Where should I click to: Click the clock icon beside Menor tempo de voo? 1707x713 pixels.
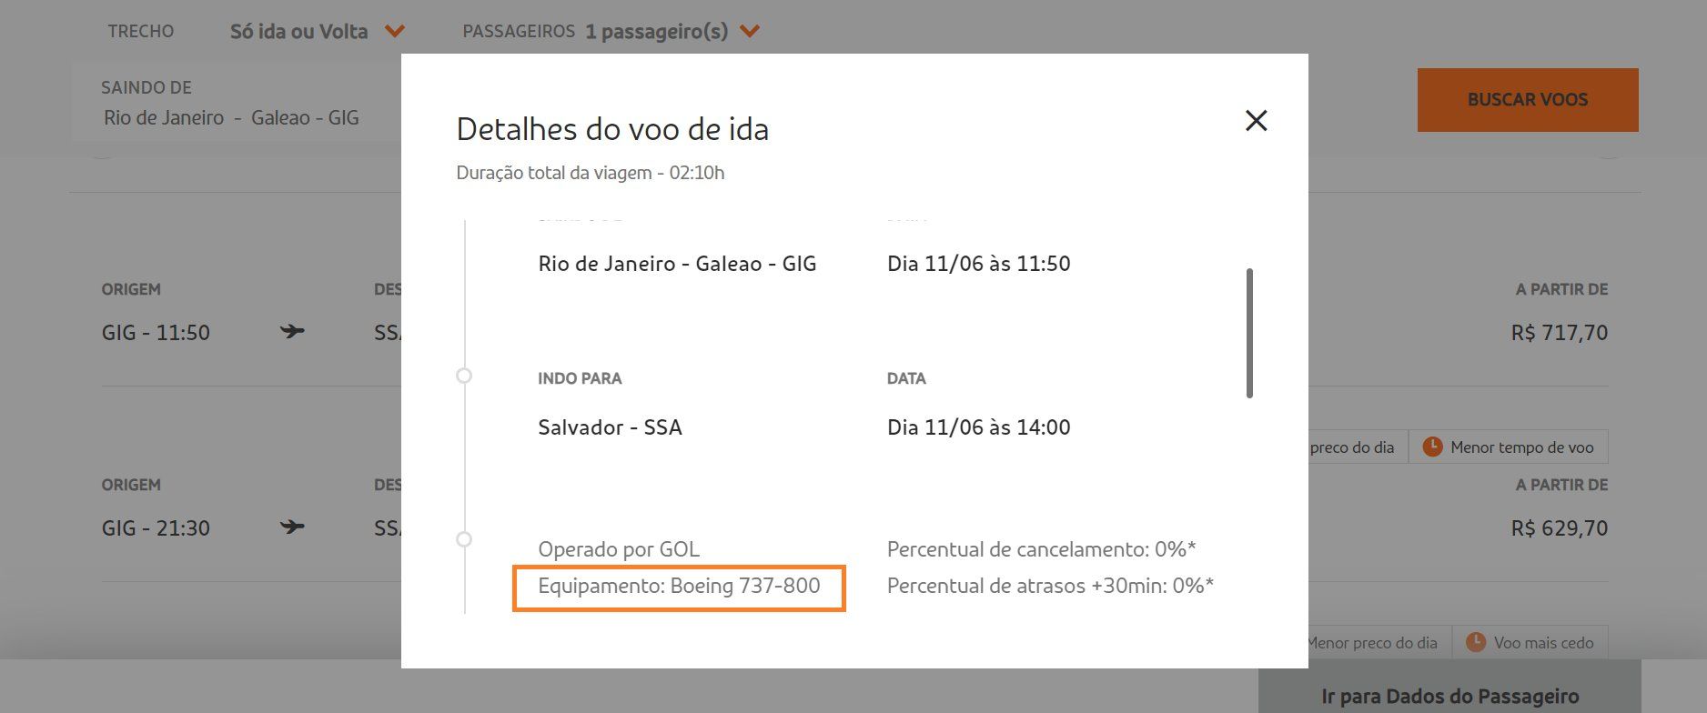[x=1432, y=447]
